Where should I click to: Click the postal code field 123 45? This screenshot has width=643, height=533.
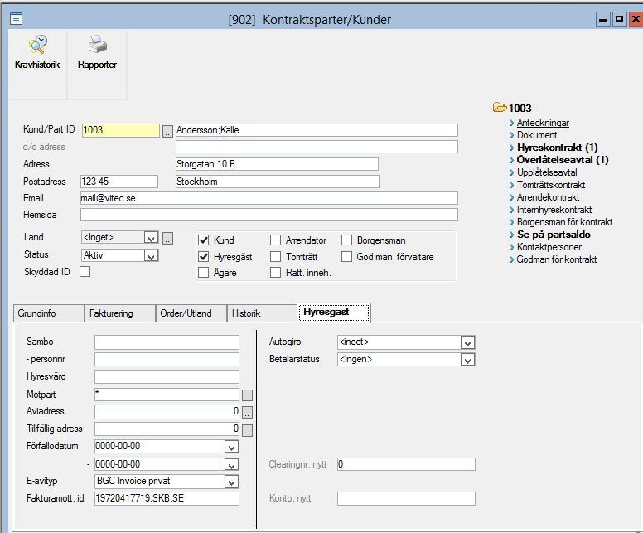click(x=119, y=182)
